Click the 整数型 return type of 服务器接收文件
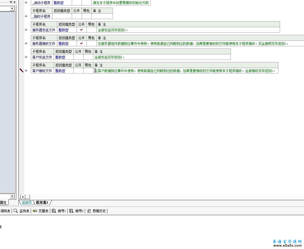The width and height of the screenshot is (304, 249). (x=63, y=44)
